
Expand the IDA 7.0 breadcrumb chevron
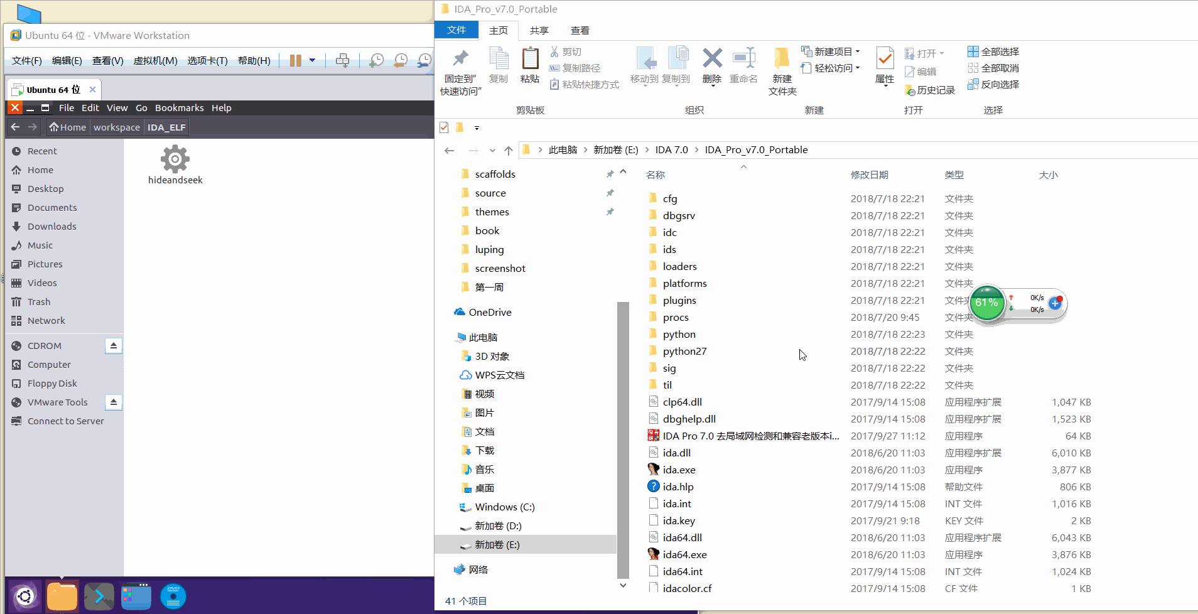pos(696,149)
